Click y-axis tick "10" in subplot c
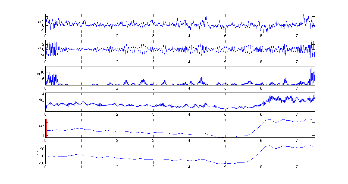This screenshot has width=348, height=184. click(x=43, y=72)
